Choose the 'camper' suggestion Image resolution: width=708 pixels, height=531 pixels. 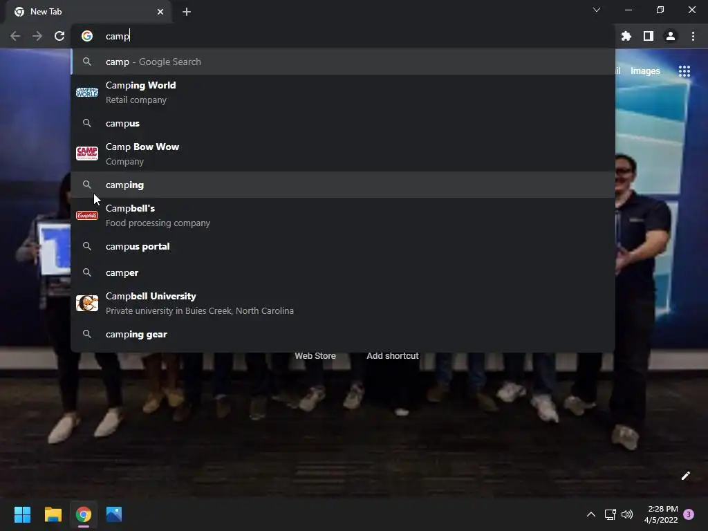pyautogui.click(x=343, y=272)
